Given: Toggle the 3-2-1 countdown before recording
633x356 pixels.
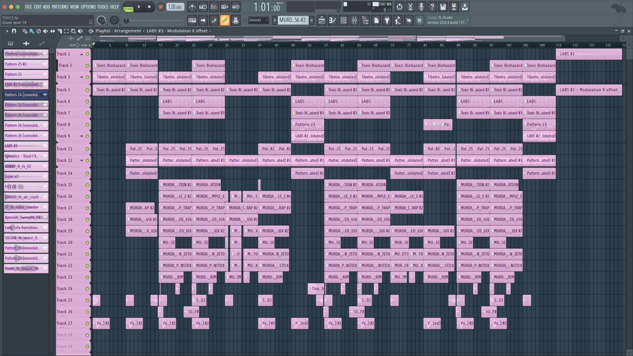Looking at the screenshot, I should [x=214, y=7].
